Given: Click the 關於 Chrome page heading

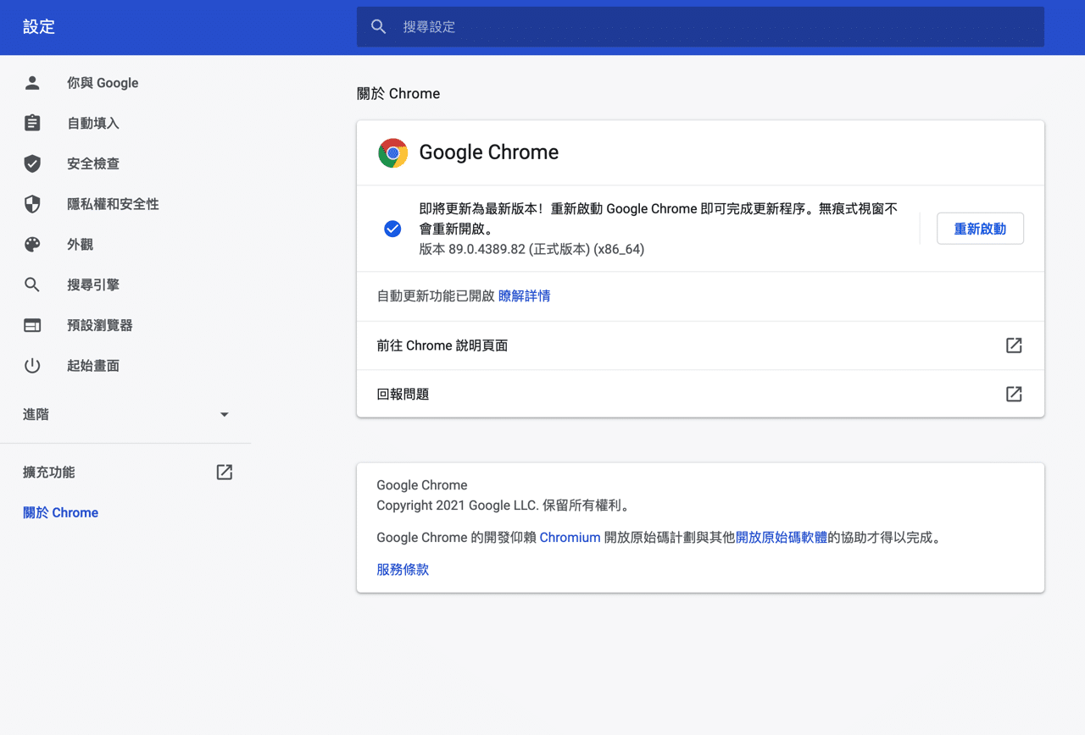Looking at the screenshot, I should pos(398,94).
